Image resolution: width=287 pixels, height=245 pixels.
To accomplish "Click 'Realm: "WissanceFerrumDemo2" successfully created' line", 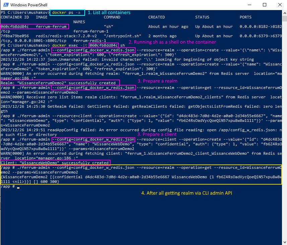I will (x=58, y=83).
